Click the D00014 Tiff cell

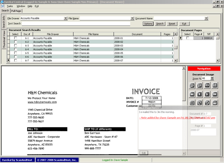(209, 38)
